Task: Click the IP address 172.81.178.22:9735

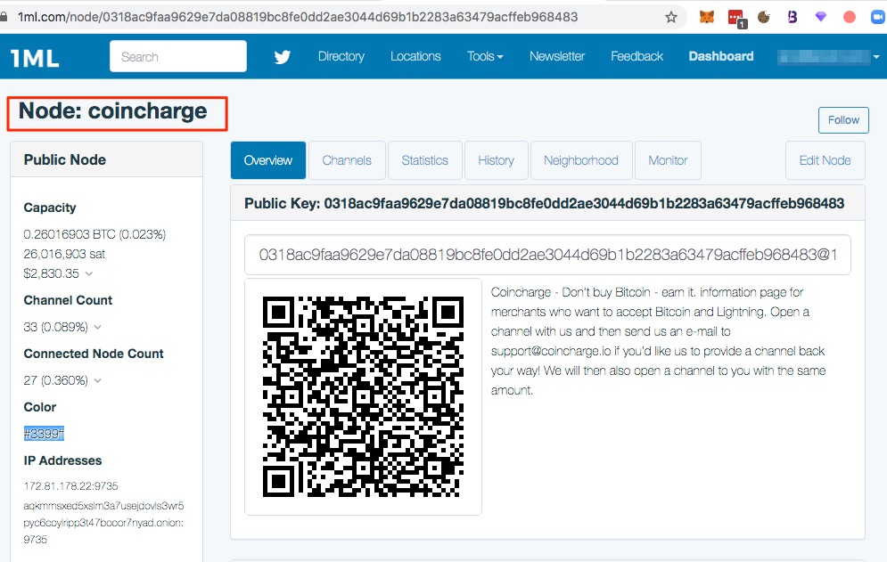Action: point(70,486)
